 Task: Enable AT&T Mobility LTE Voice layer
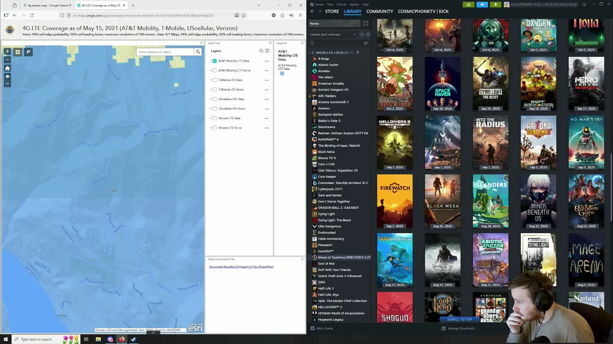pyautogui.click(x=215, y=71)
